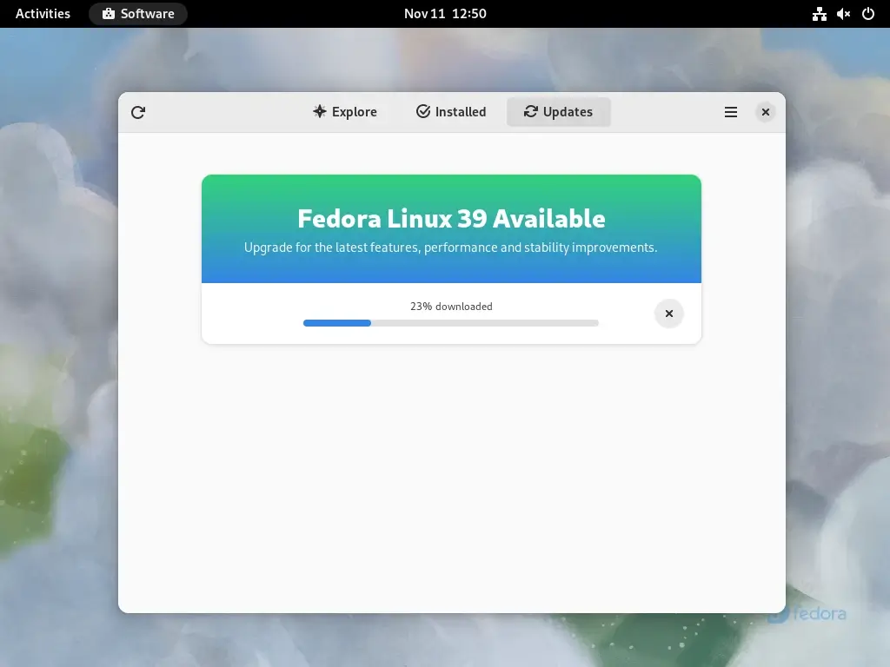
Task: Click the refresh updates icon
Action: pyautogui.click(x=138, y=112)
